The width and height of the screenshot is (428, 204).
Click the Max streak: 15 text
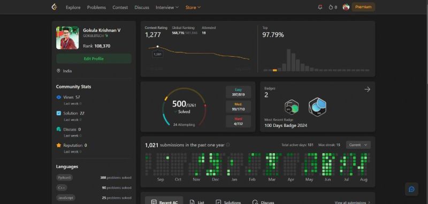pos(329,145)
